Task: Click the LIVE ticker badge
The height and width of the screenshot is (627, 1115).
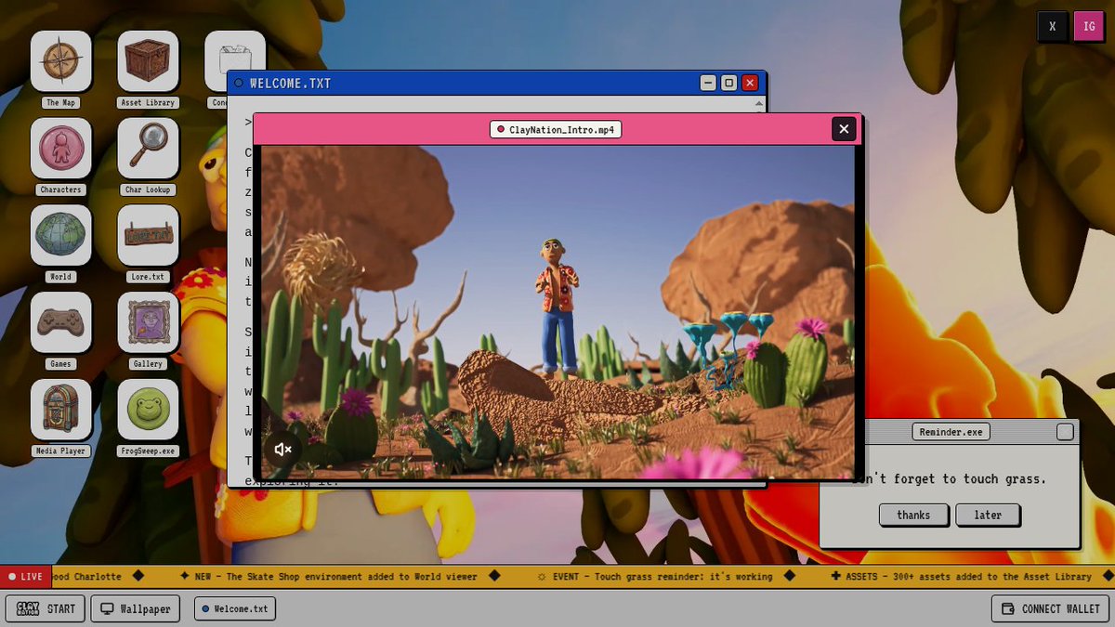Action: [25, 576]
